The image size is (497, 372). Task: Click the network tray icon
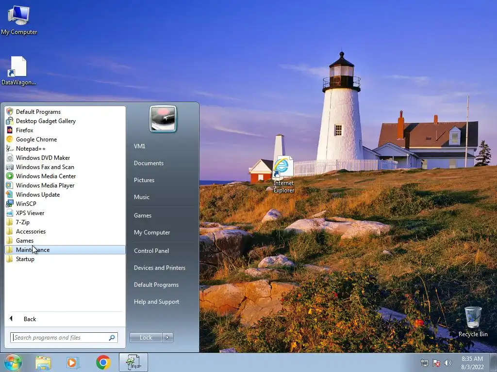tap(424, 363)
